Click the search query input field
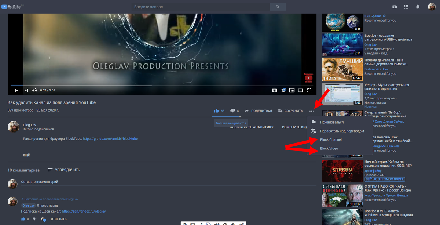440x225 pixels. pyautogui.click(x=201, y=7)
